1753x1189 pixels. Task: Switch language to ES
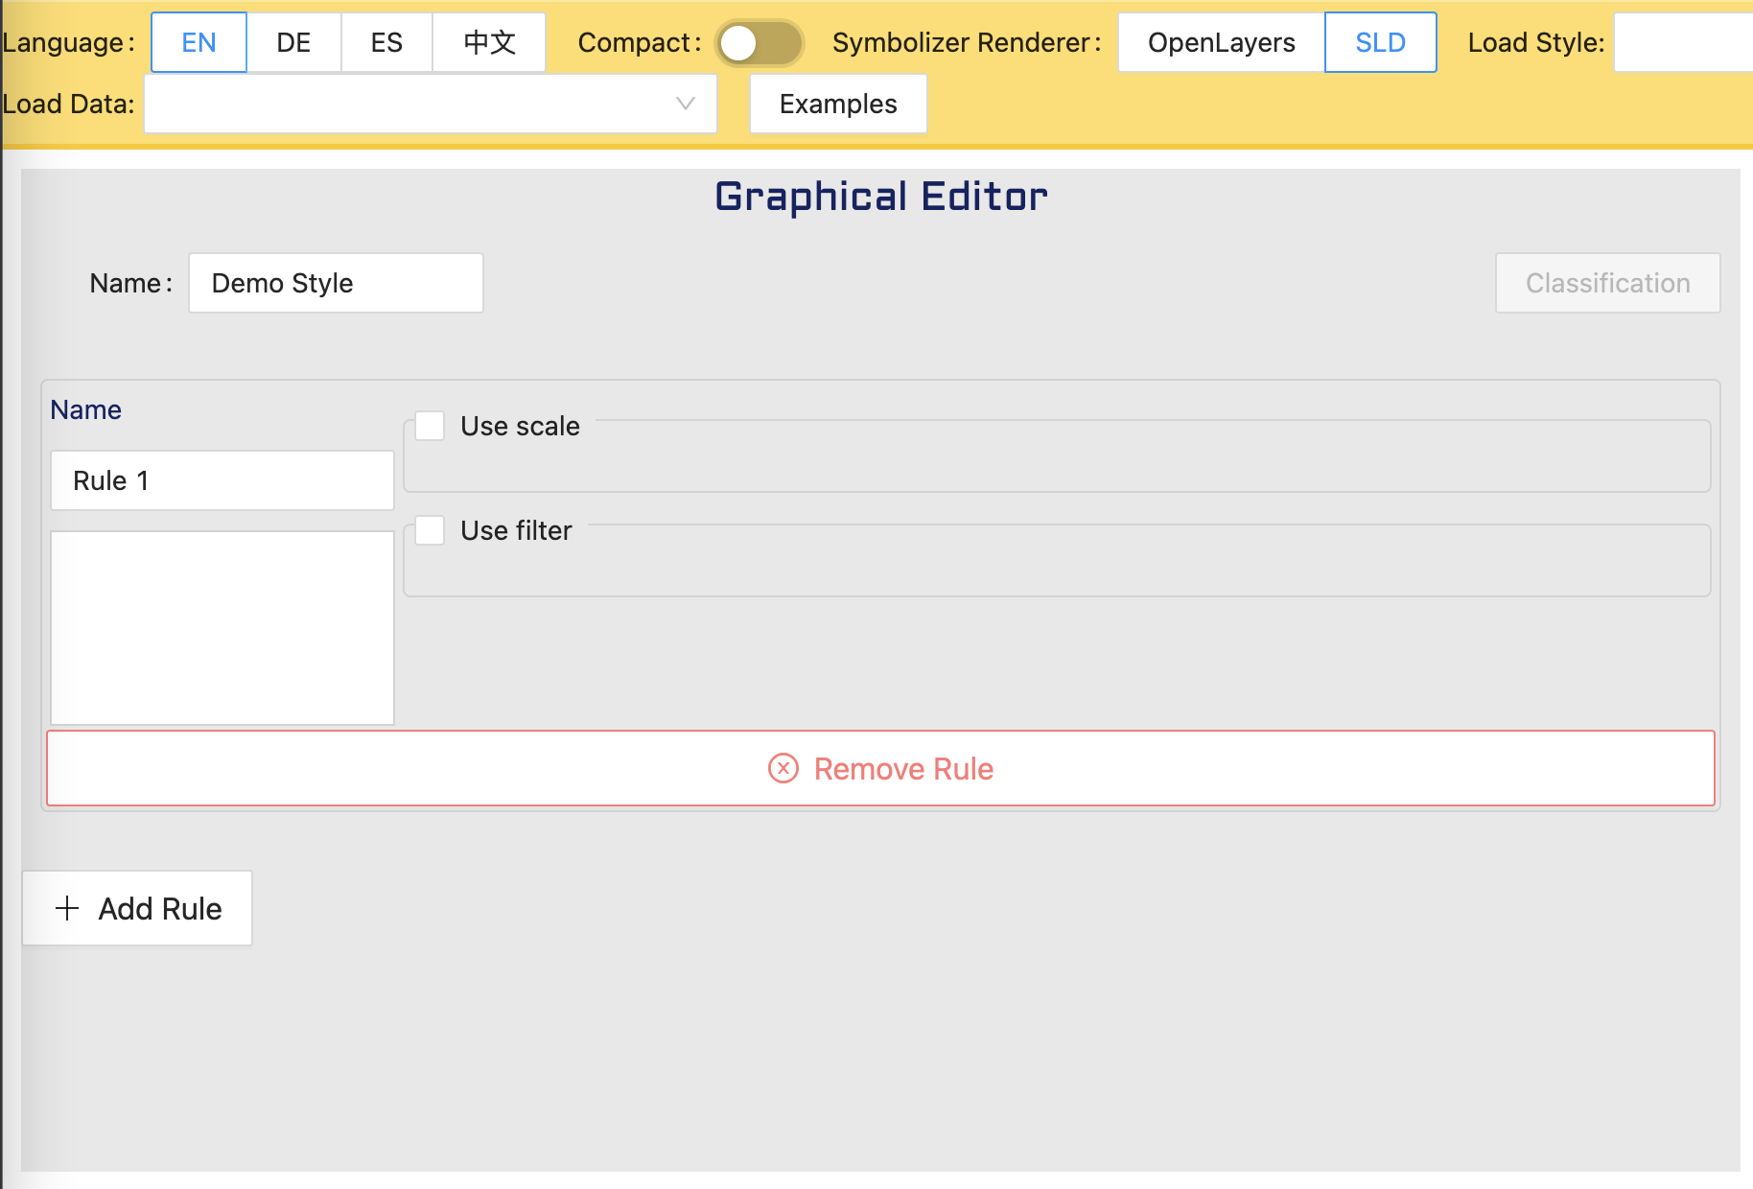point(386,42)
